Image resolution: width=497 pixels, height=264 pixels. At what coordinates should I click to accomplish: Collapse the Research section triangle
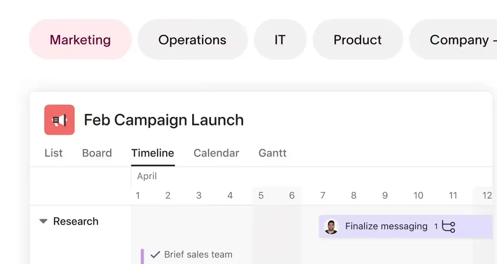coord(43,221)
